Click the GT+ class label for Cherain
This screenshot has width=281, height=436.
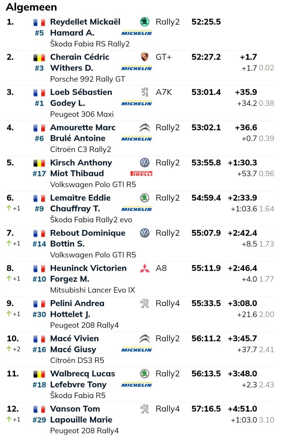(x=164, y=57)
